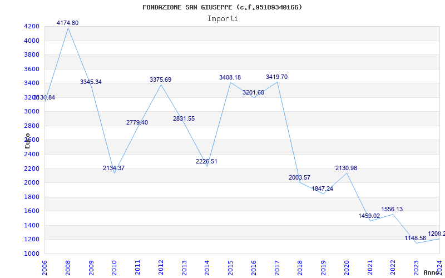This screenshot has width=445, height=278.
Task: Select the 3375.69 data label
Action: click(x=161, y=80)
